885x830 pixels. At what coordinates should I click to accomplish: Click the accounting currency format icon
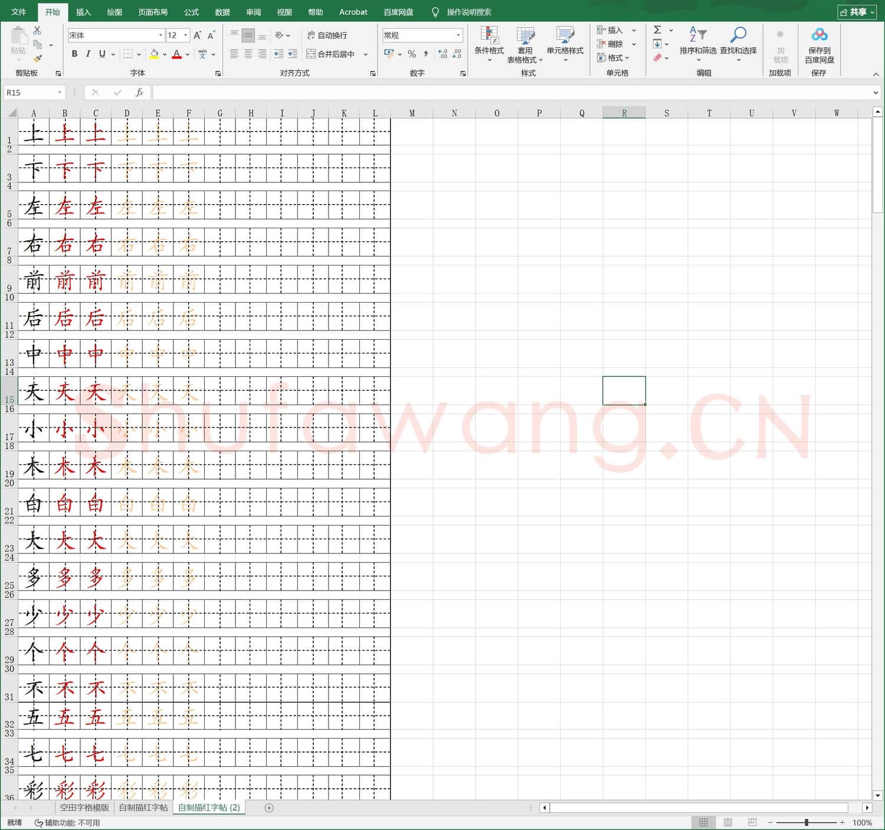coord(389,54)
